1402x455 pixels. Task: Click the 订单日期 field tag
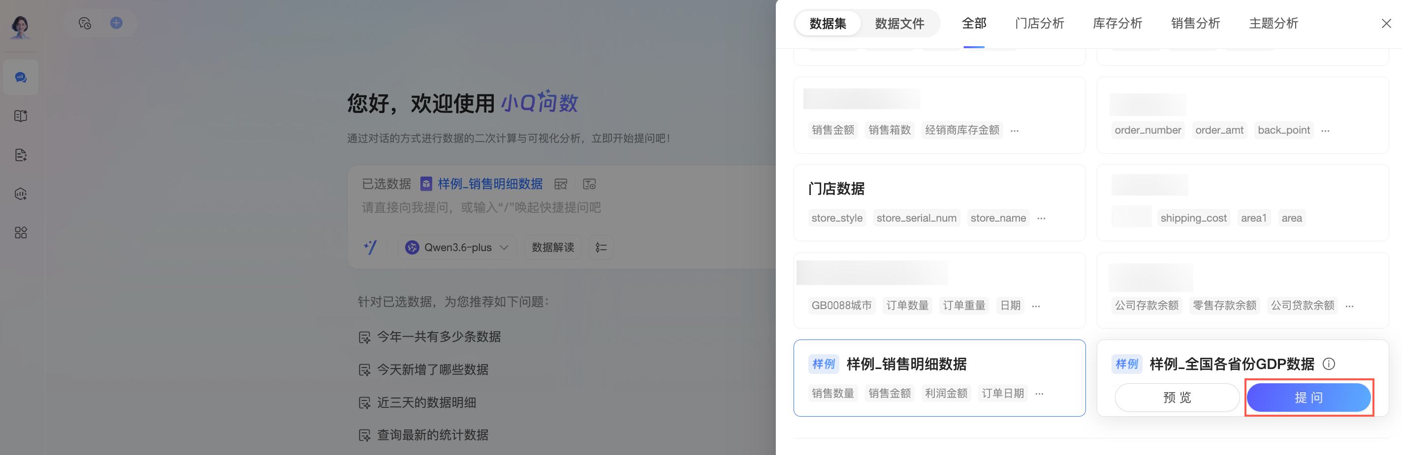(1002, 393)
